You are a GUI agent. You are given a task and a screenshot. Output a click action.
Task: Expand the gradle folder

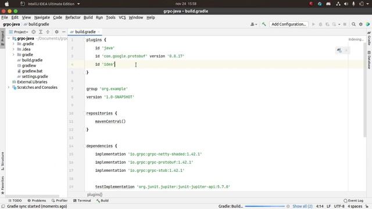click(x=13, y=55)
